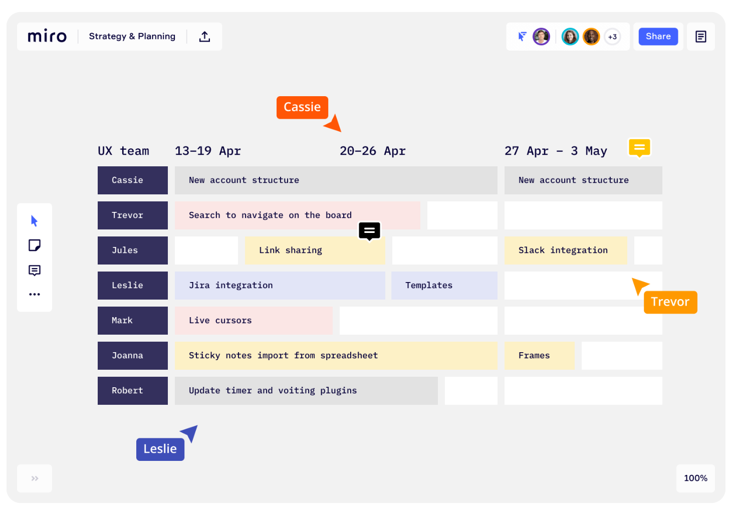Open more tools three-dot menu

(35, 294)
